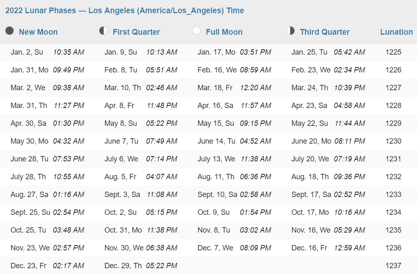The image size is (417, 274).
Task: Select the Apr. 8 first quarter time 11:48 PM
Action: (x=162, y=106)
